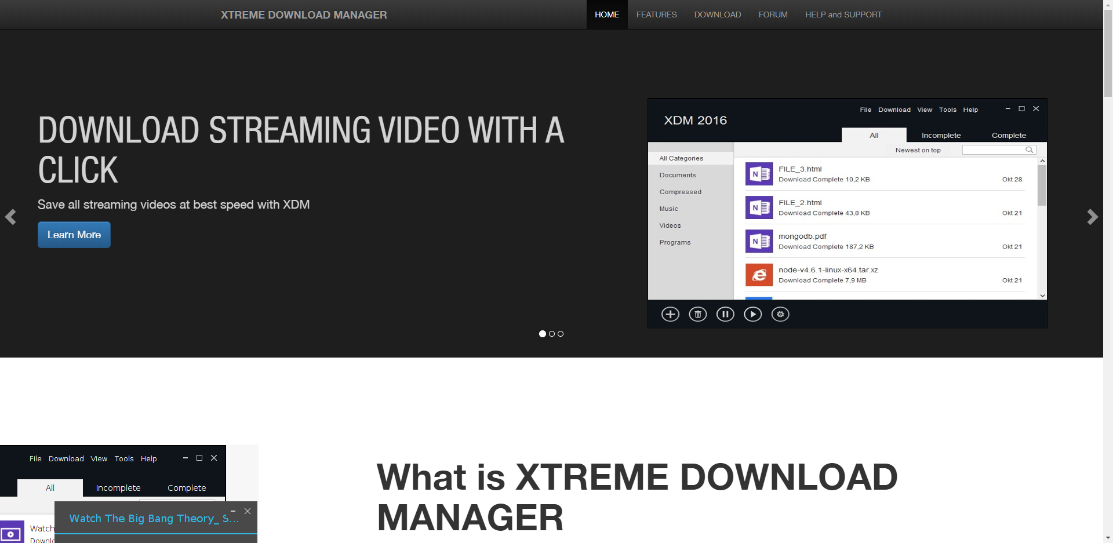Switch to the Incomplete tab
The height and width of the screenshot is (543, 1113).
point(941,135)
